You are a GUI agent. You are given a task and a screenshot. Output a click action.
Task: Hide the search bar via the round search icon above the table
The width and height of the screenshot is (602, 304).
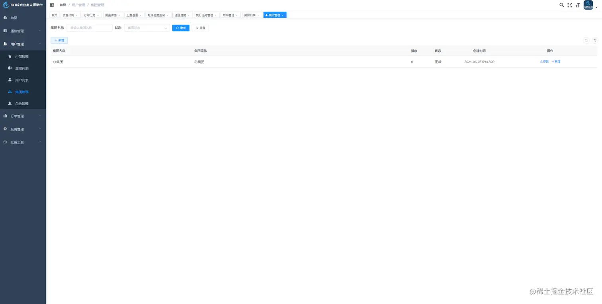586,40
